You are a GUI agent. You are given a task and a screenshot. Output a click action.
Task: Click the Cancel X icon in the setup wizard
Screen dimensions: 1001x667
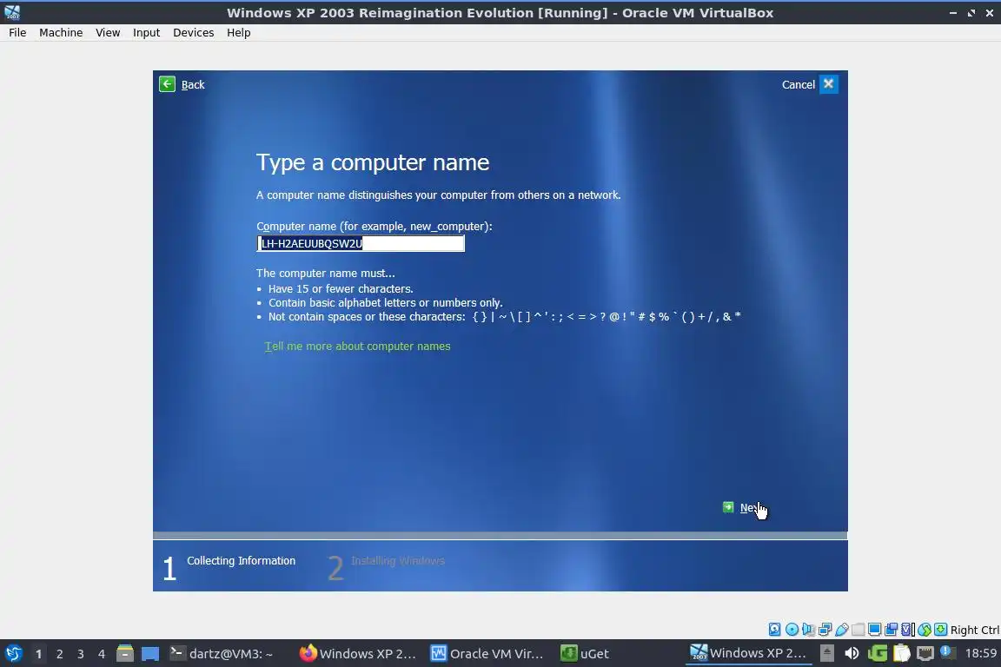click(x=829, y=83)
